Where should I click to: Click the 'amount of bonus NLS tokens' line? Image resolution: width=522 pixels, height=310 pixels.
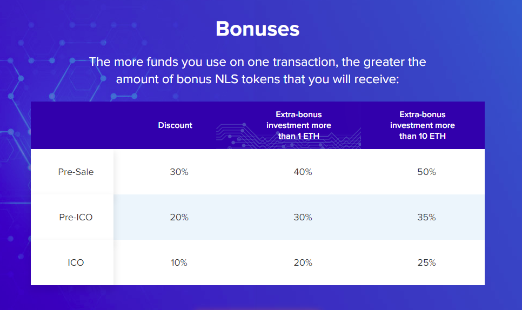pyautogui.click(x=257, y=79)
